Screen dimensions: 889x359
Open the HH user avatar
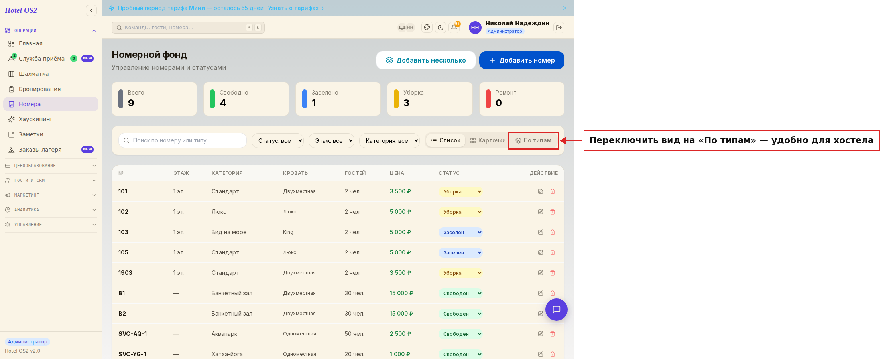(475, 28)
